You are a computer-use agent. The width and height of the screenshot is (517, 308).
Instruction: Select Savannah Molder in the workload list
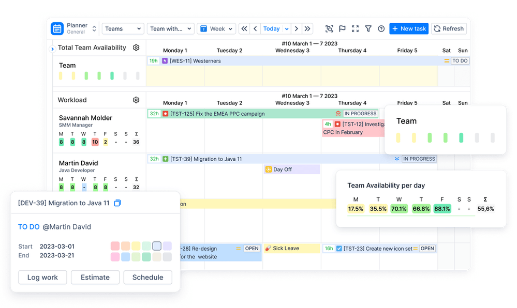point(85,118)
